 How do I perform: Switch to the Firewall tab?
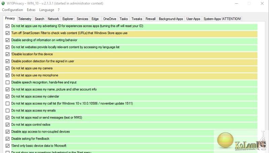pos(150,19)
